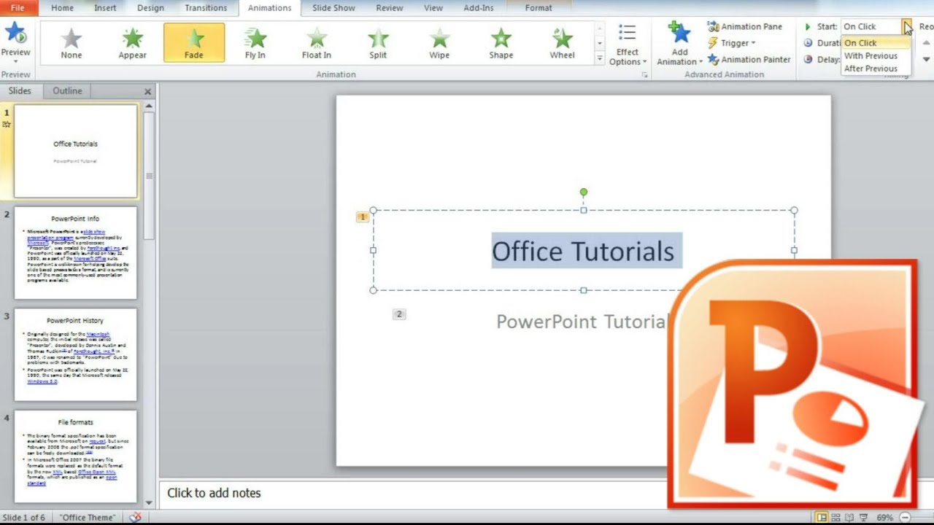This screenshot has width=934, height=525.
Task: Open the Trigger dropdown
Action: pyautogui.click(x=732, y=43)
